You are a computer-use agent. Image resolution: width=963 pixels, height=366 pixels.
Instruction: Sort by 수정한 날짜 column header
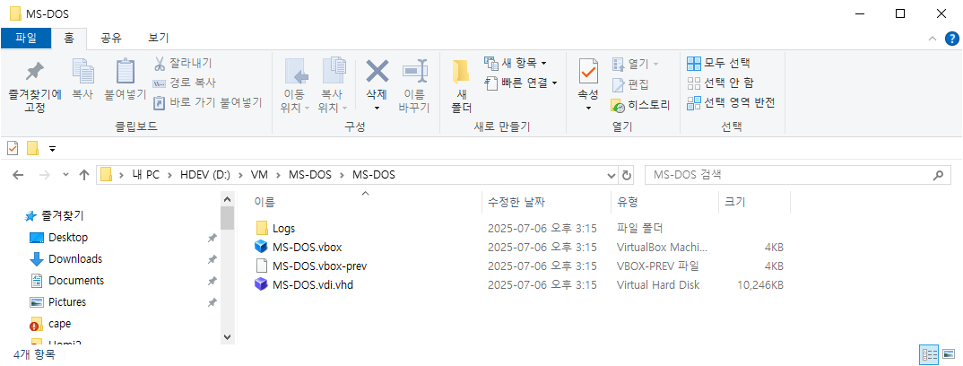(x=547, y=202)
